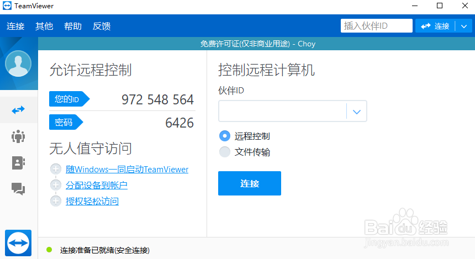The height and width of the screenshot is (259, 475).
Task: Open the 连接 menu
Action: coord(15,26)
